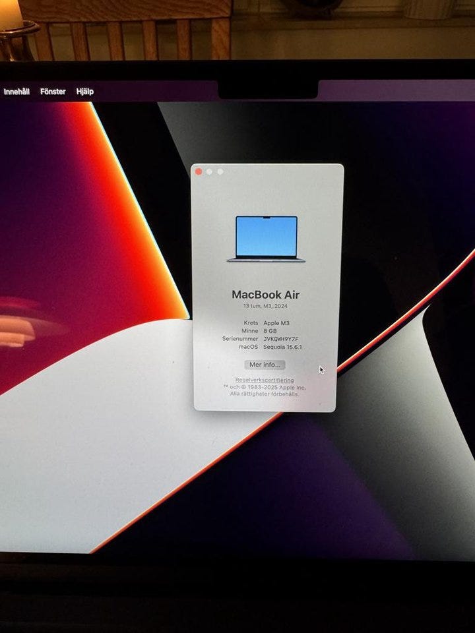This screenshot has height=633, width=475.
Task: Click the Serienummer label
Action: tap(240, 339)
